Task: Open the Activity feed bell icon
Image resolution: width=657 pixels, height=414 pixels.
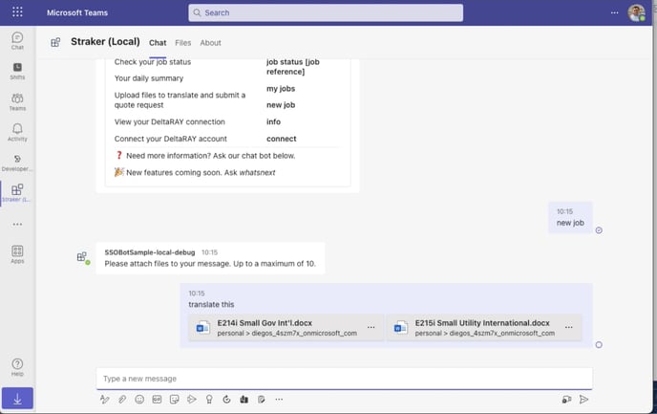Action: pos(17,132)
